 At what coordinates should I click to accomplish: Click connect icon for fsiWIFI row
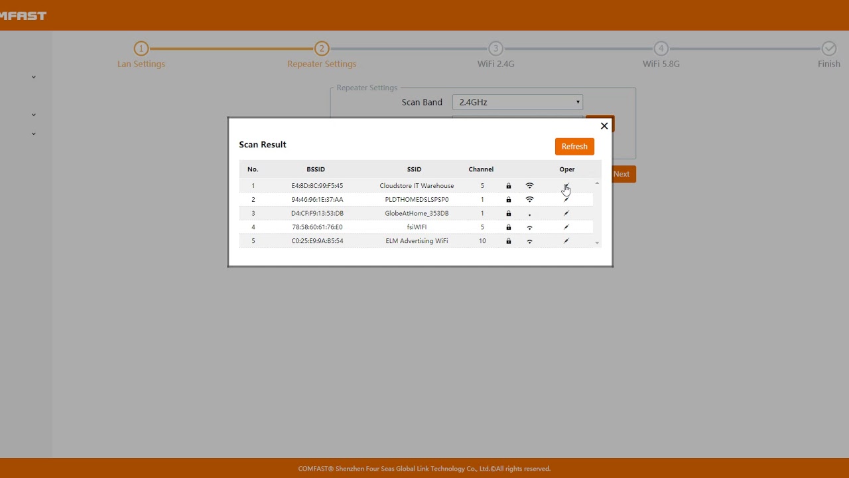tap(566, 227)
